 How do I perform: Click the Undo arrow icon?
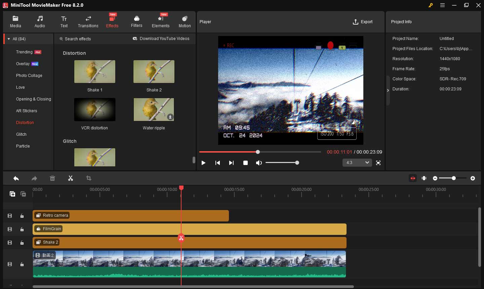pos(16,178)
